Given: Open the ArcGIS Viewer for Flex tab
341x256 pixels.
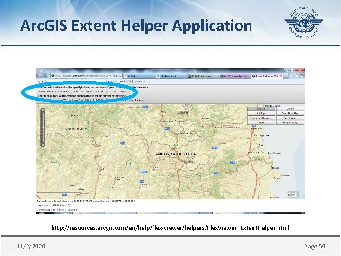Looking at the screenshot, I should click(x=235, y=76).
